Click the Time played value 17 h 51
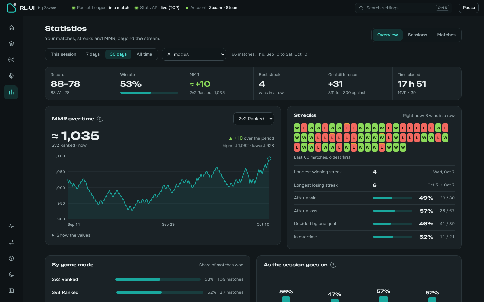The width and height of the screenshot is (484, 302). (412, 84)
